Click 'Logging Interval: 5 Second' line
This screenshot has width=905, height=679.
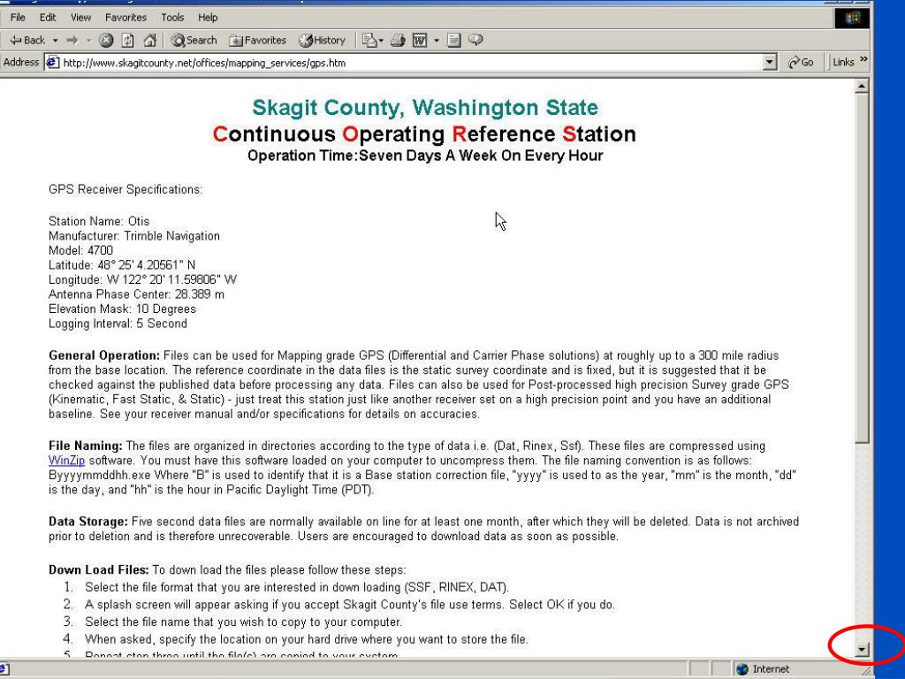click(118, 324)
